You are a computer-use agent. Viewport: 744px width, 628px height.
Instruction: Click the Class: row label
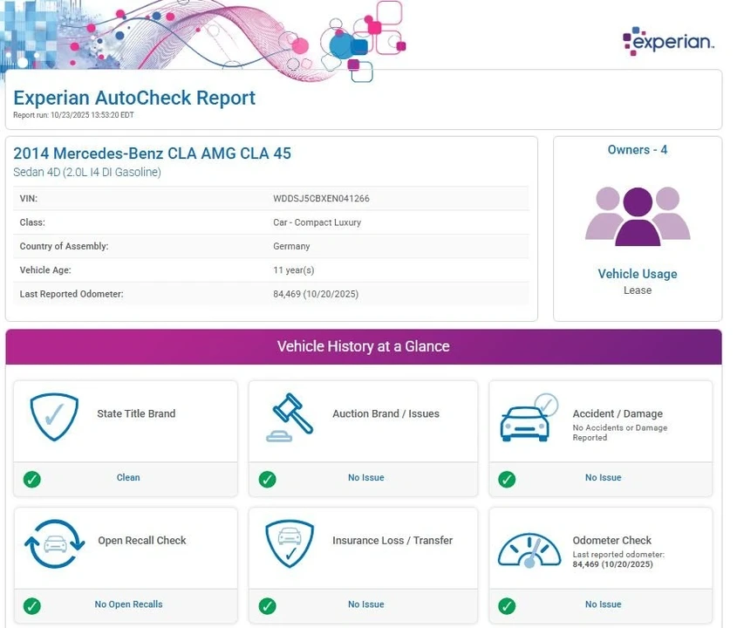pyautogui.click(x=32, y=222)
